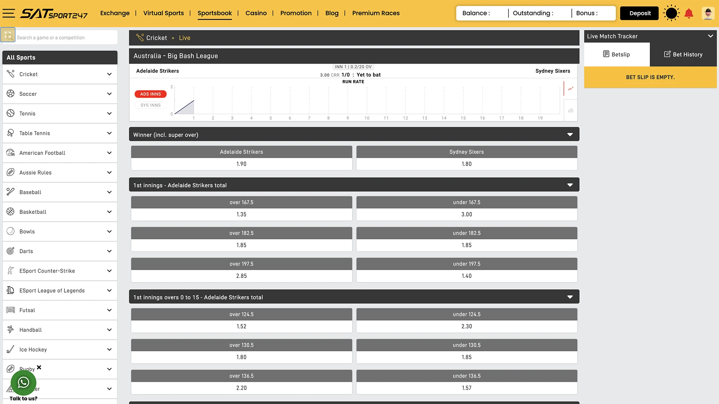Viewport: 719px width, 404px height.
Task: Expand the Futsal sidebar chevron
Action: coord(109,310)
